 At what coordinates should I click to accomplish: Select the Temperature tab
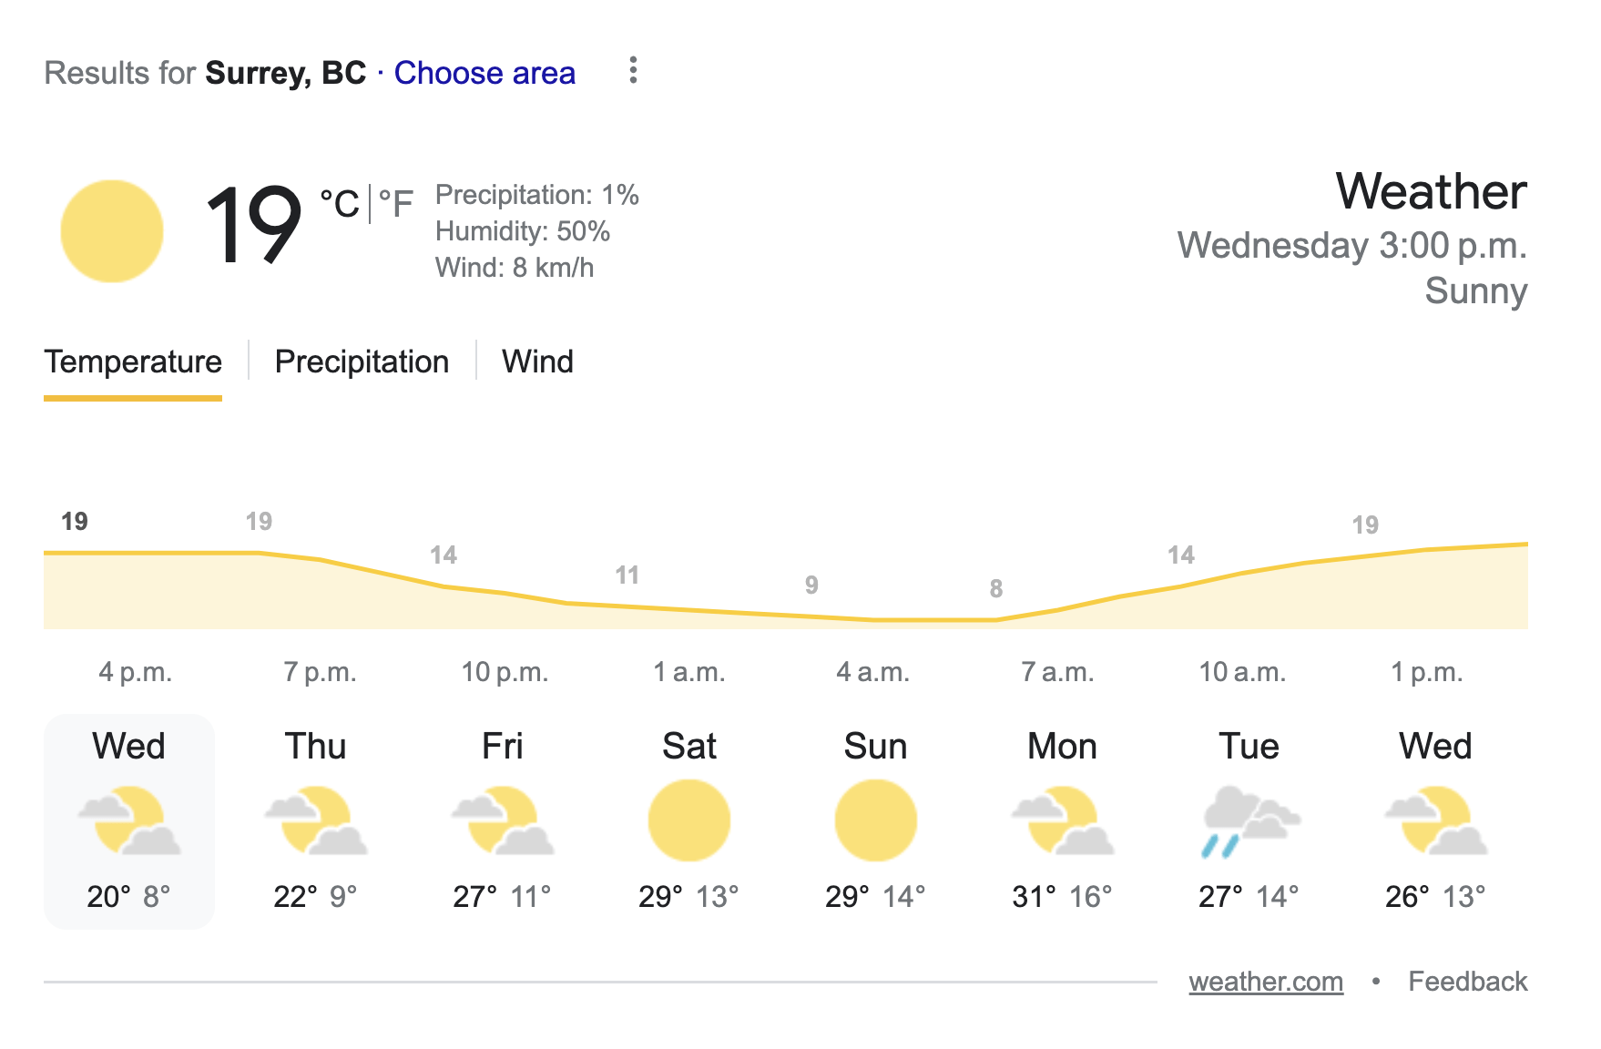(x=133, y=362)
